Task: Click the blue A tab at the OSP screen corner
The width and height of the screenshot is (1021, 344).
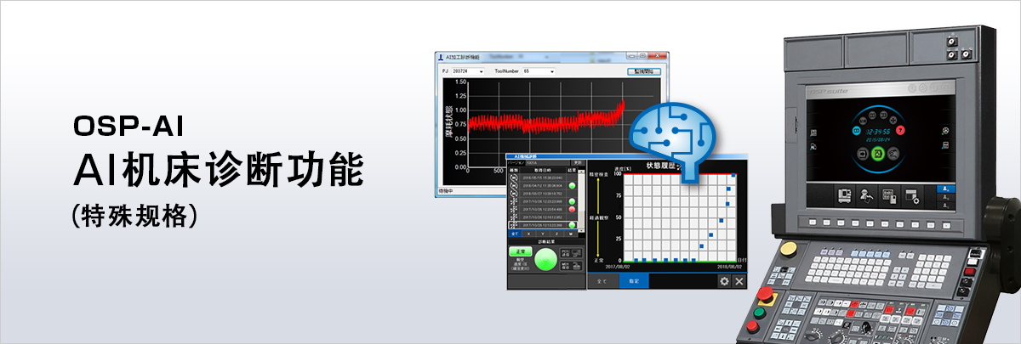Action: click(947, 189)
